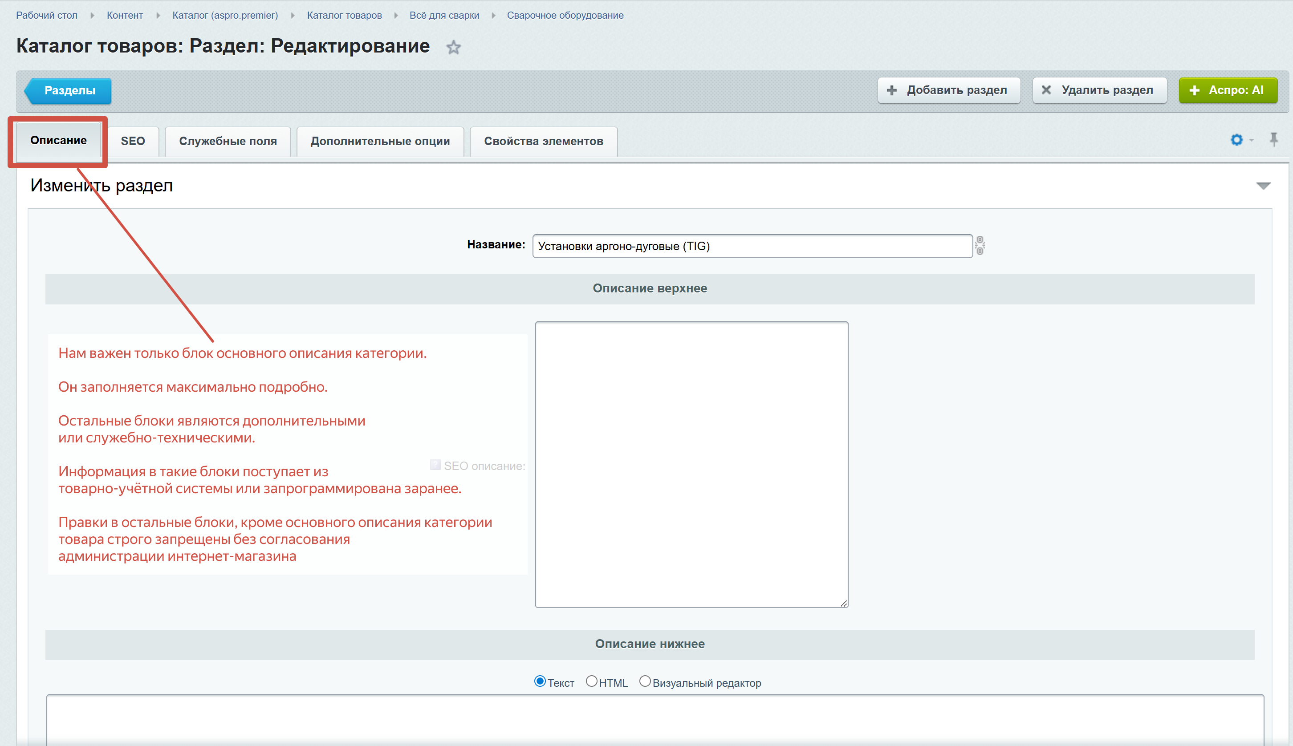Collapse the Изменить раздел section arrow

[x=1263, y=186]
